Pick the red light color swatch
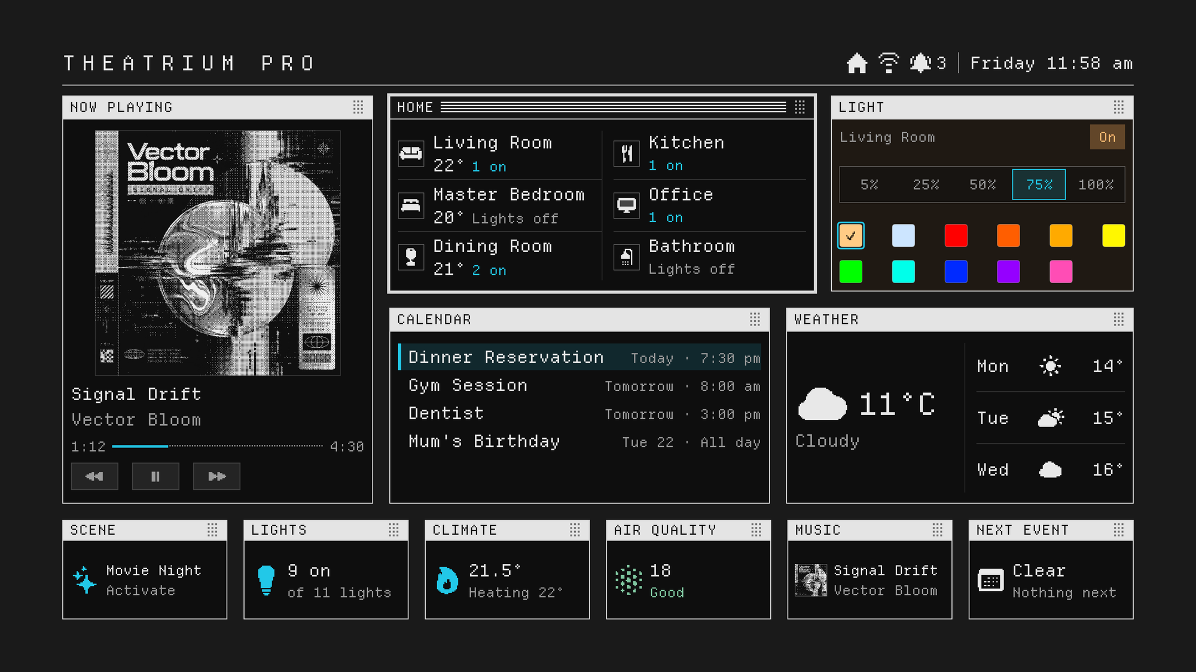Image resolution: width=1196 pixels, height=672 pixels. click(956, 235)
